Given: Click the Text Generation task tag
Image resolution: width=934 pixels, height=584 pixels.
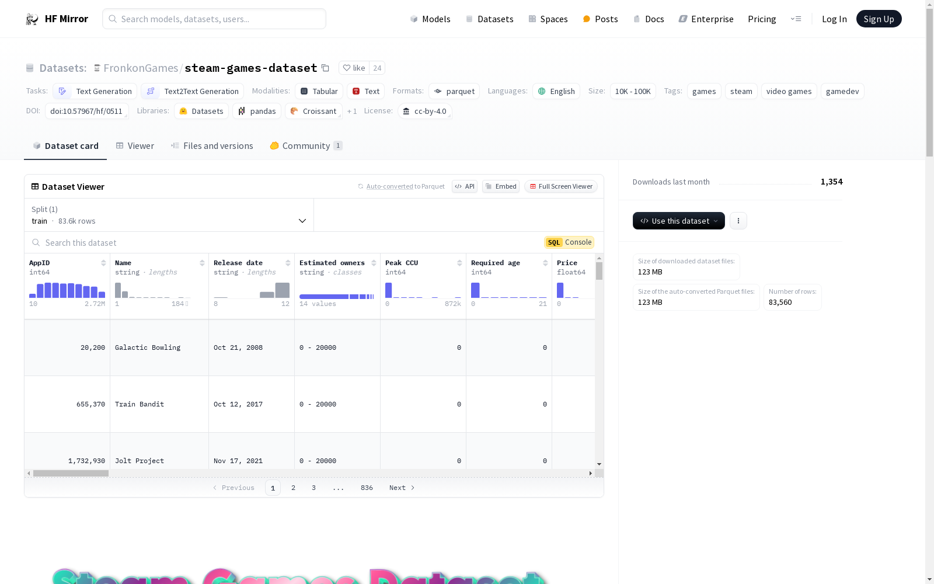Looking at the screenshot, I should click(95, 91).
